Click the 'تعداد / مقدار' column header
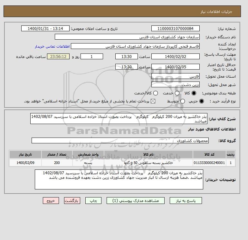This screenshot has width=248, height=240. [57, 154]
